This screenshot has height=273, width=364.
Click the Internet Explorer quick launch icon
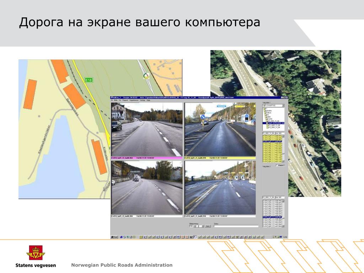point(121,237)
